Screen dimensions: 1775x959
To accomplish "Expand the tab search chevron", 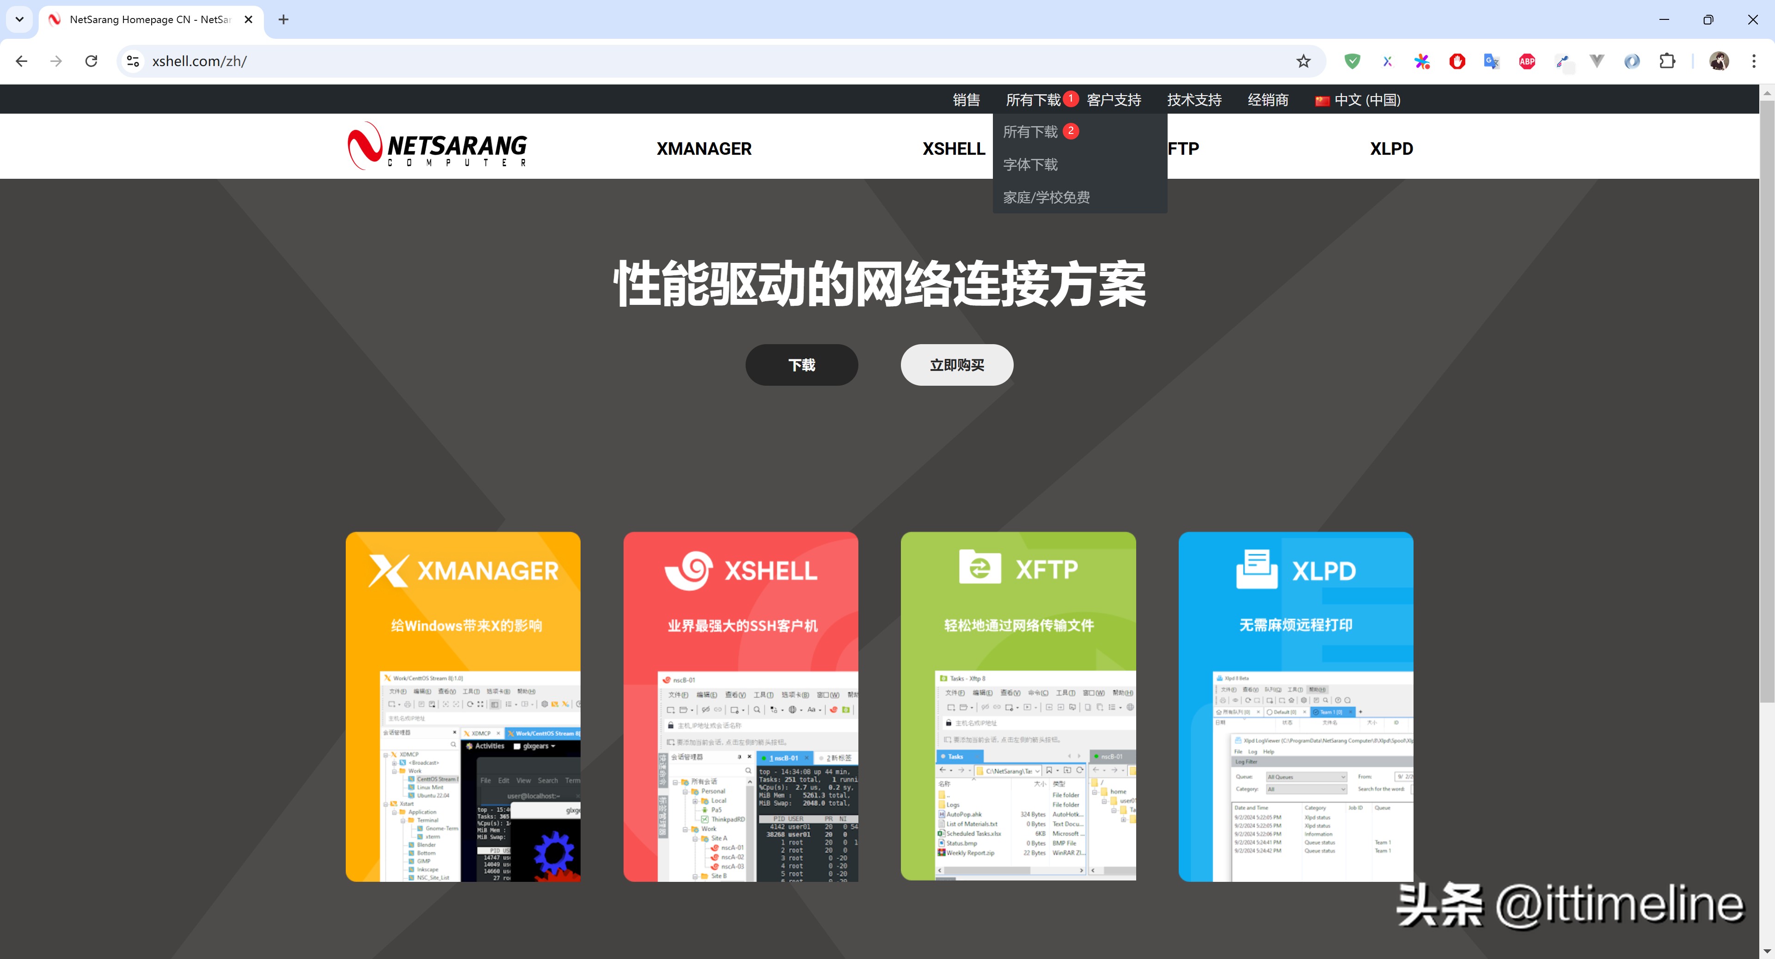I will point(19,19).
